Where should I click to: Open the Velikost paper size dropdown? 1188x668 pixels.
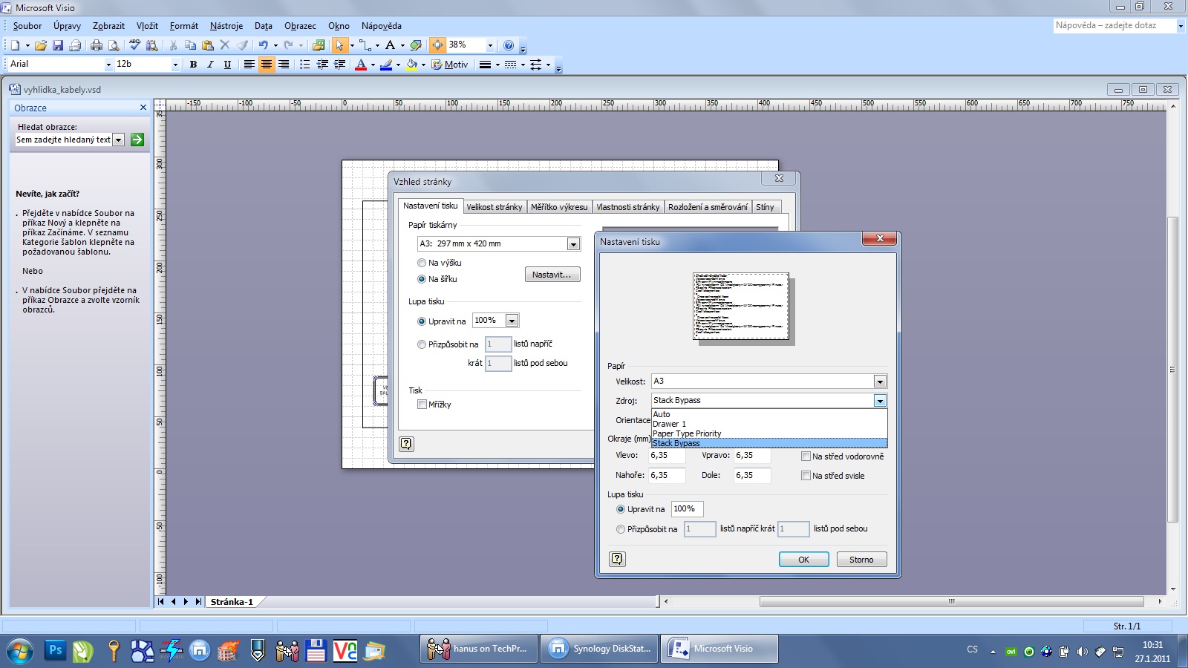[880, 382]
